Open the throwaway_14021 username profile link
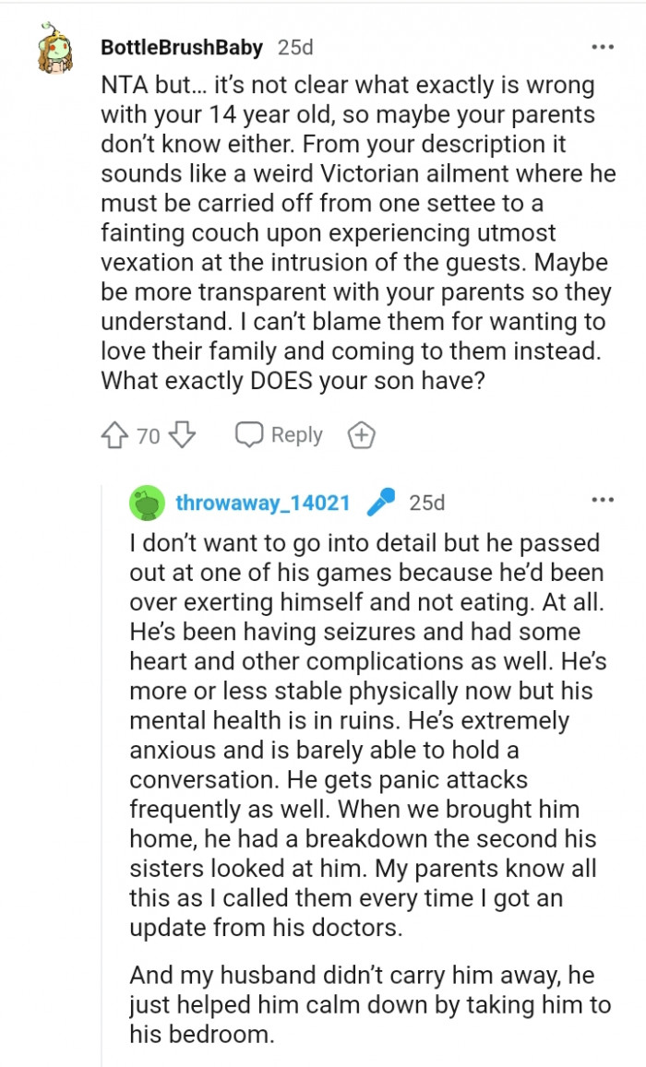The height and width of the screenshot is (1067, 646). 263,503
